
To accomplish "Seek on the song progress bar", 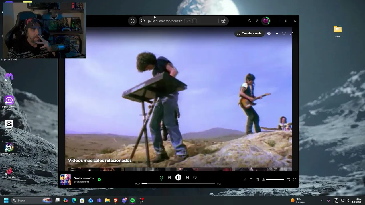I will coord(178,183).
